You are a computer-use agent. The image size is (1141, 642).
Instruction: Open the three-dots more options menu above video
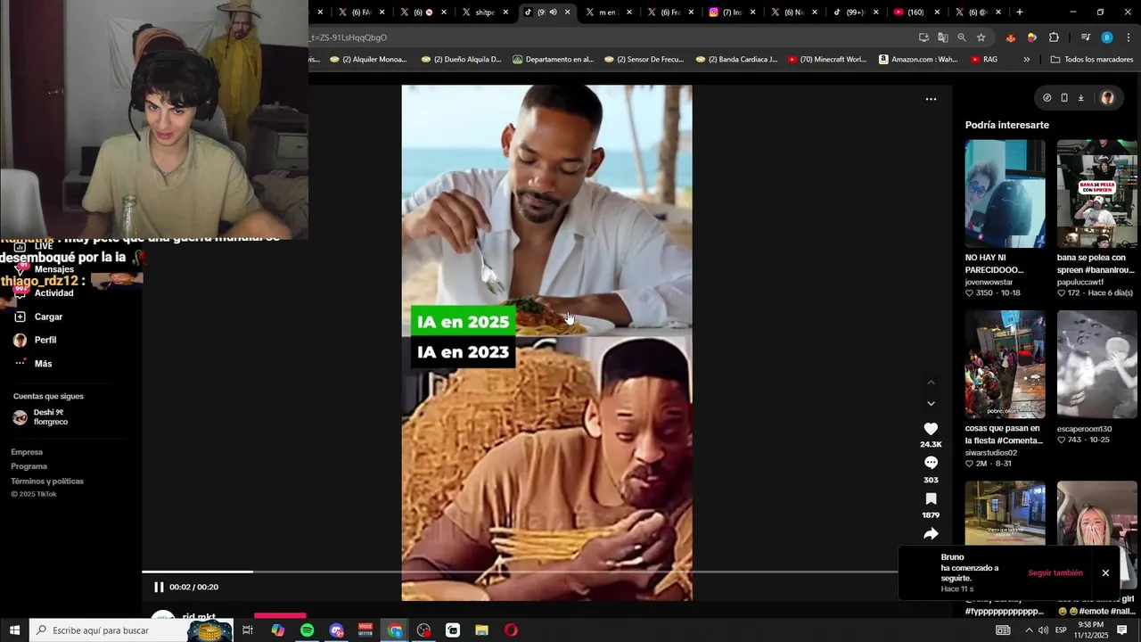(x=931, y=99)
